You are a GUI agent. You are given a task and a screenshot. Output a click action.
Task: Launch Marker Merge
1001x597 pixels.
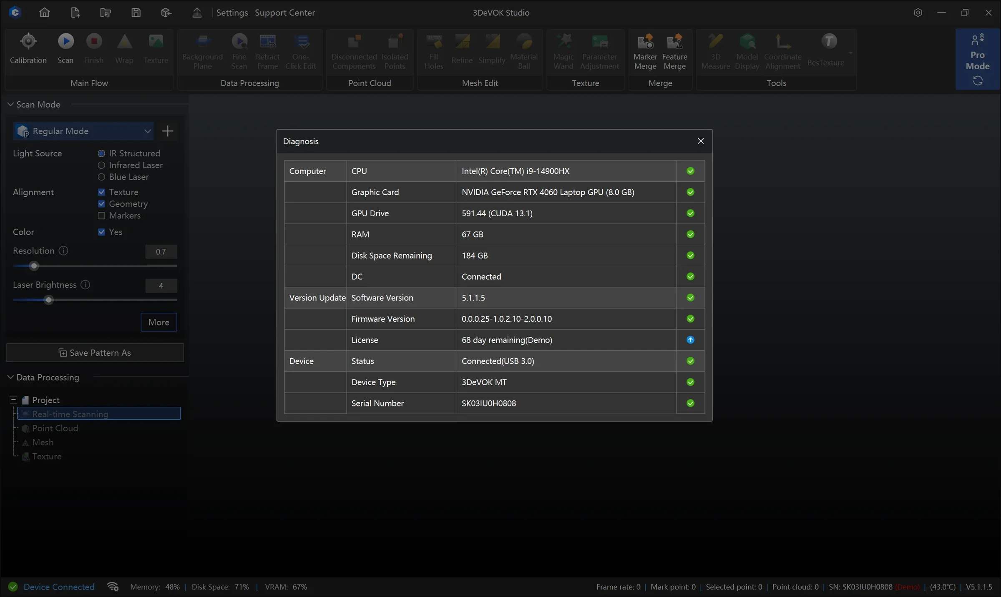tap(645, 51)
